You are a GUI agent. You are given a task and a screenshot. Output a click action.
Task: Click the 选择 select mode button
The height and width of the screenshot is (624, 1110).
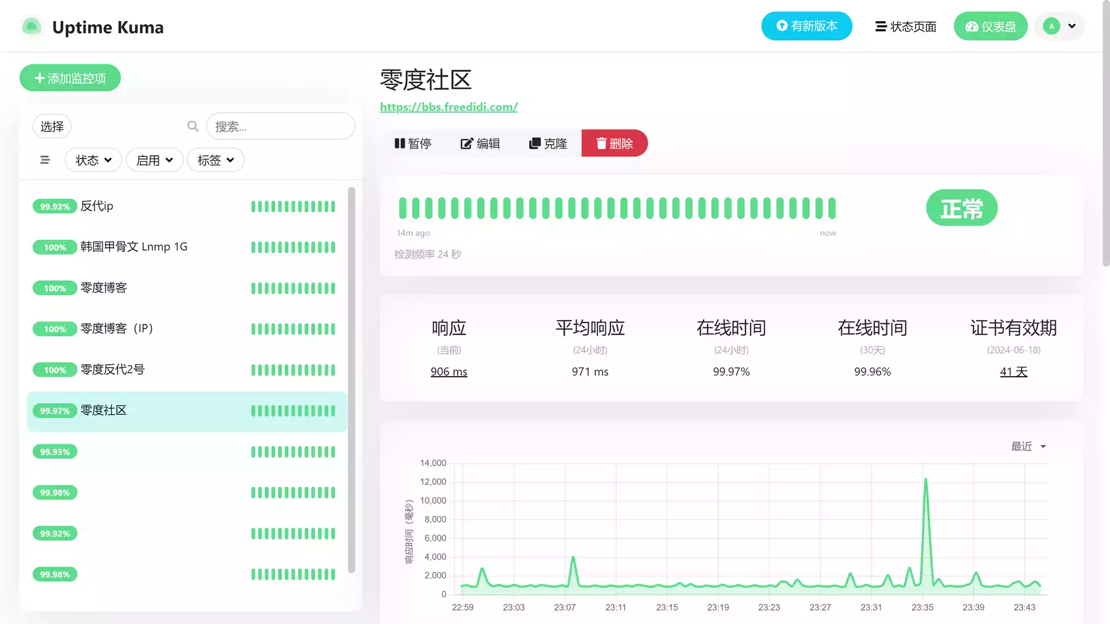tap(52, 127)
